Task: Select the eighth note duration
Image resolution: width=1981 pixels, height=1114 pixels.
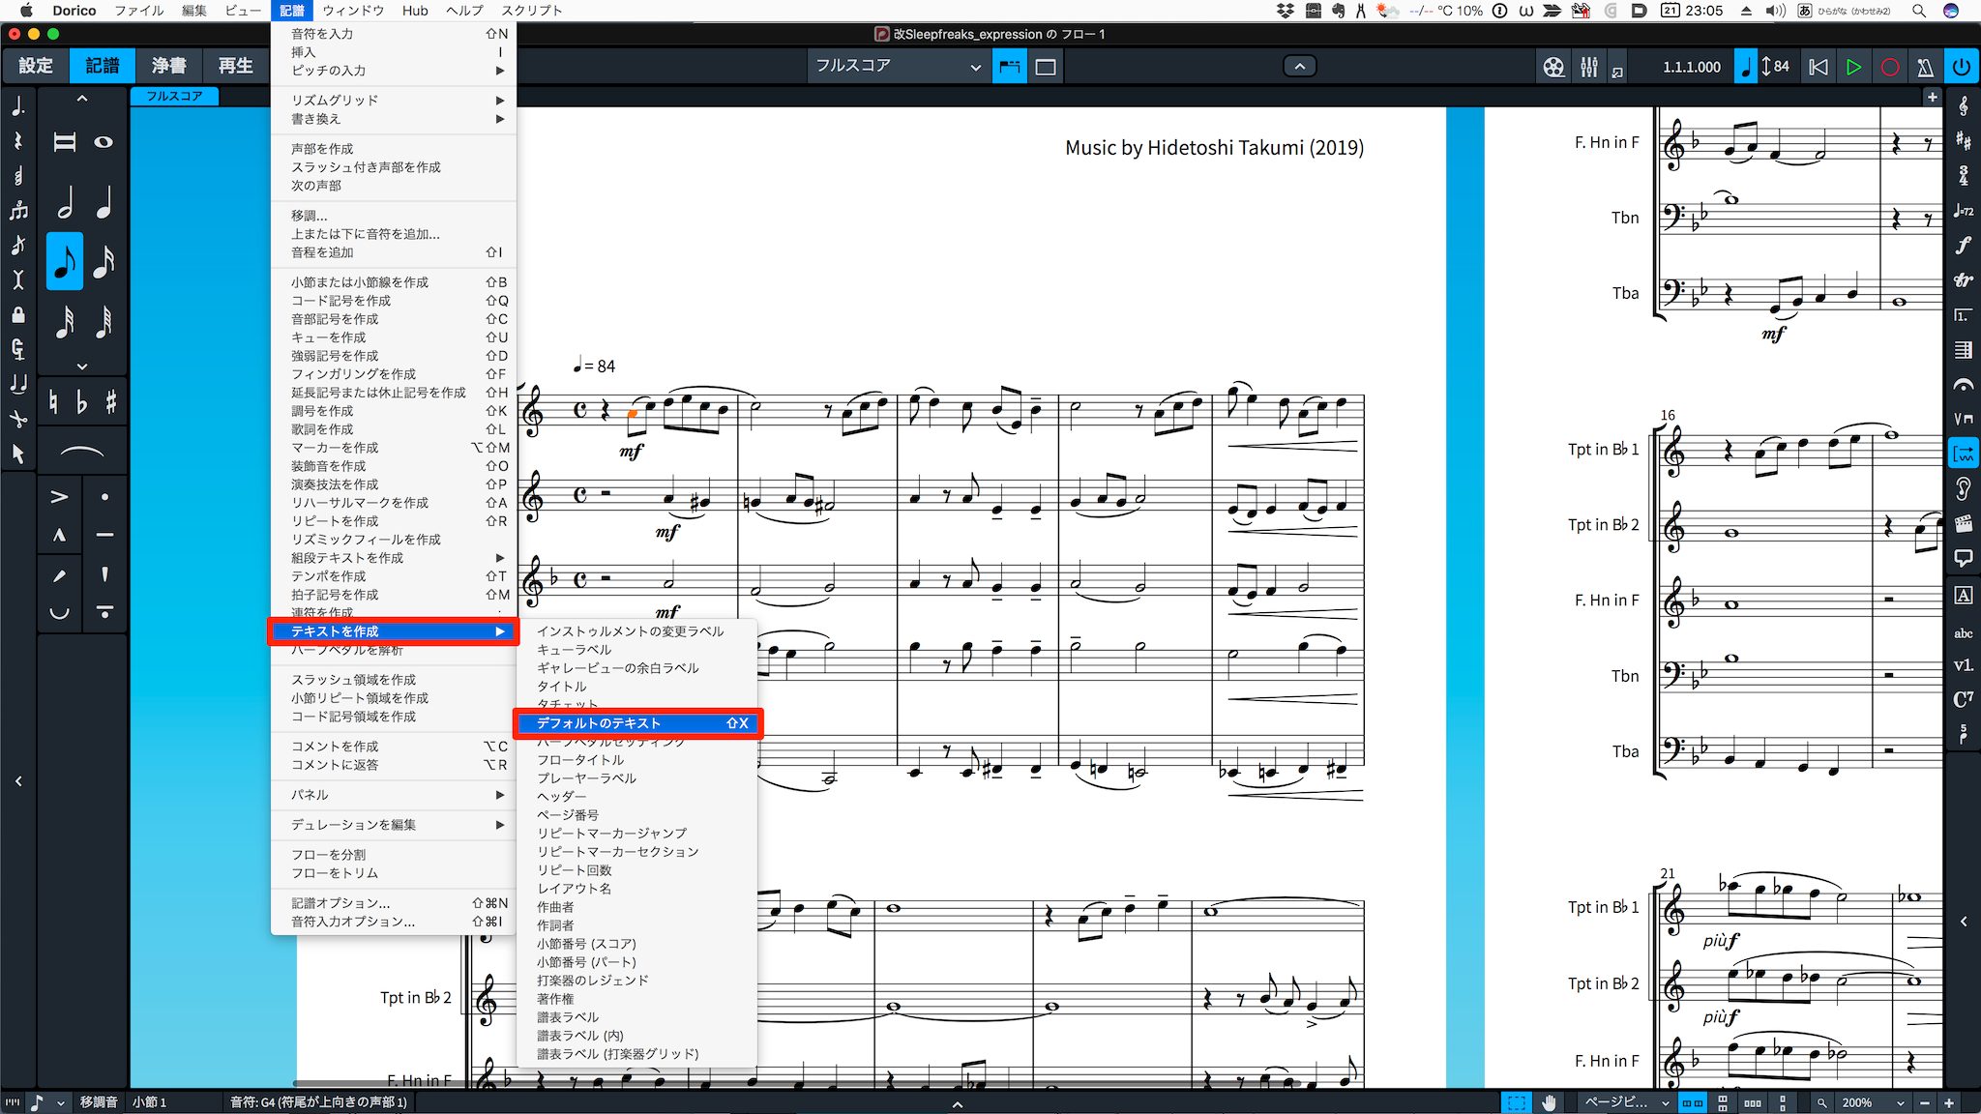Action: pyautogui.click(x=65, y=261)
